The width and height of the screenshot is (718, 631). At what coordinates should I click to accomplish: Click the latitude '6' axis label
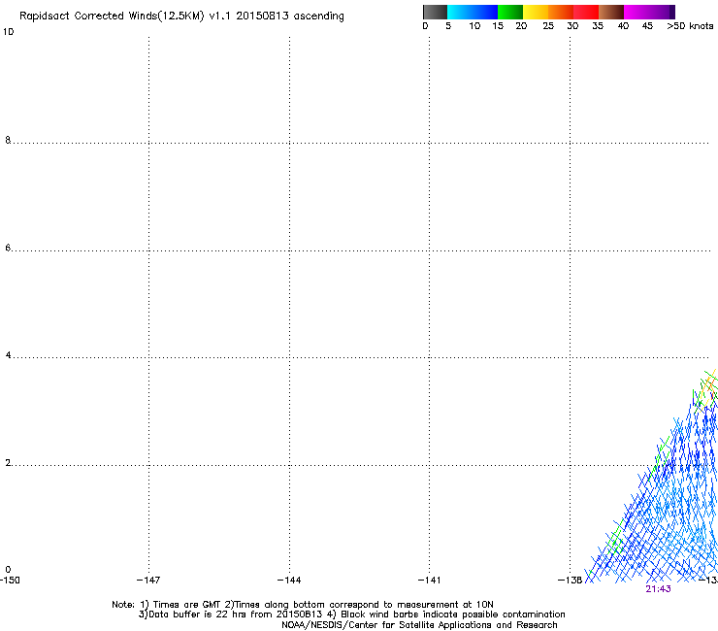pos(8,248)
